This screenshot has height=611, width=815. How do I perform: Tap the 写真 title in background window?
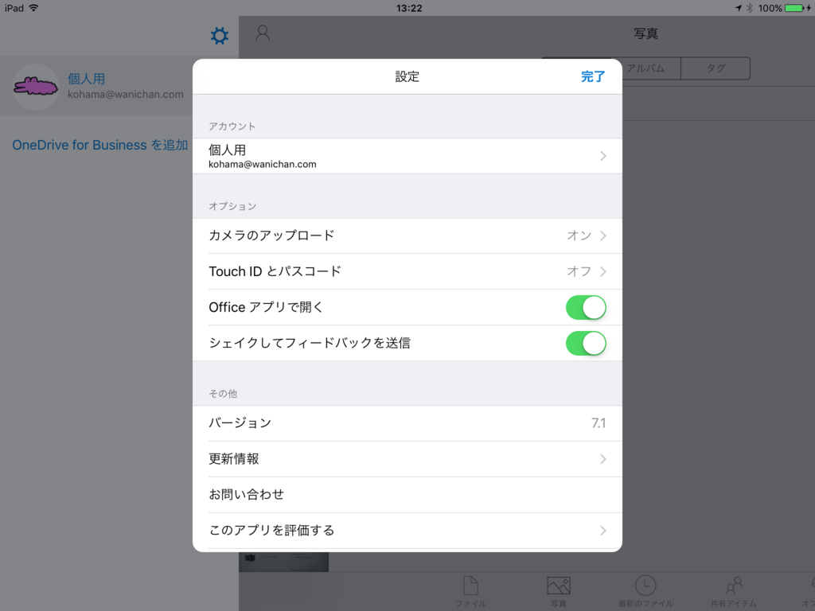[x=646, y=33]
